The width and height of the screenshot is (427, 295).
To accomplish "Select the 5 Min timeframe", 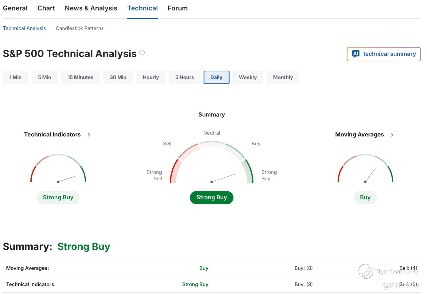I will 45,77.
